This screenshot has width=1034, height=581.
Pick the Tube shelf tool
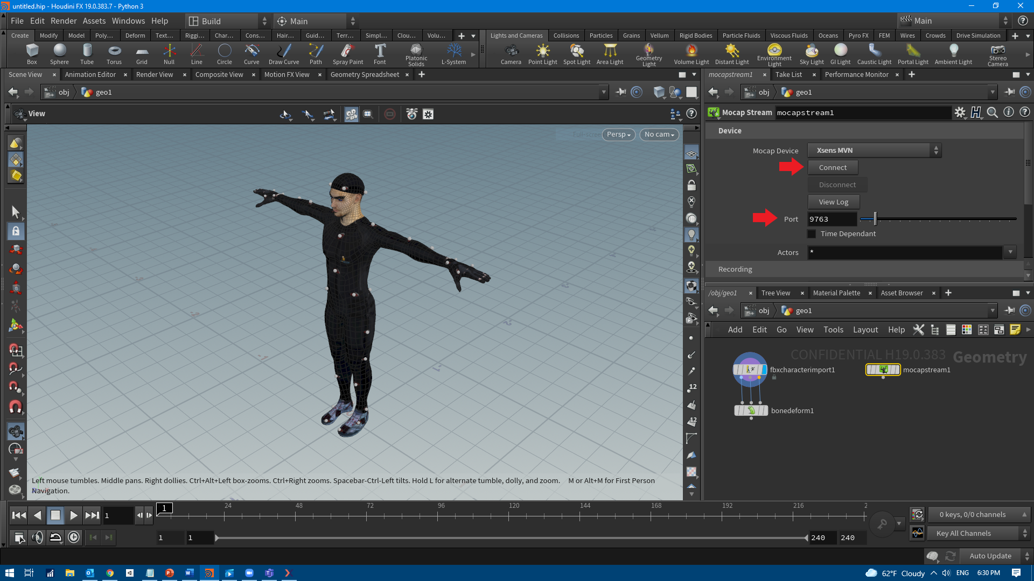click(87, 54)
